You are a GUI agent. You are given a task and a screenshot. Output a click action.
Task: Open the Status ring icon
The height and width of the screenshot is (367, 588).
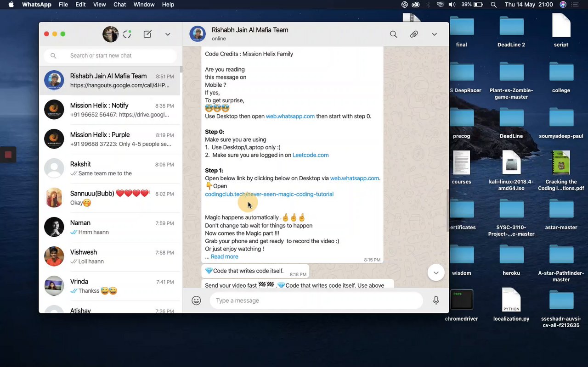pos(127,34)
